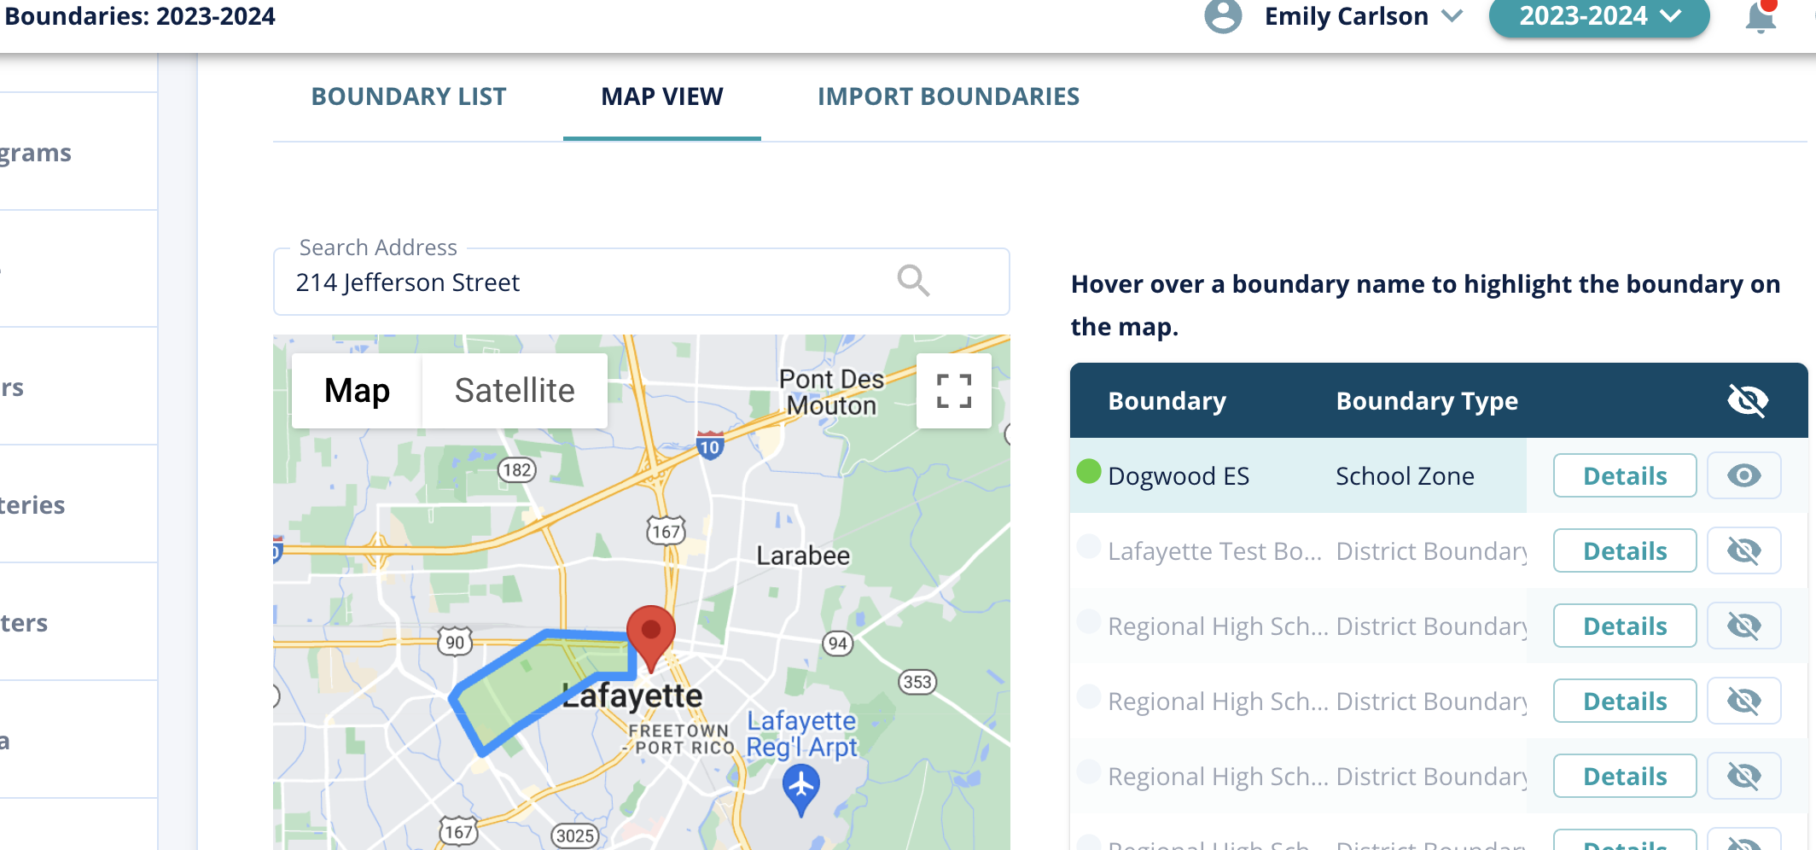Click the green Dogwood ES color dot
Screen dimensions: 1816x850
(1089, 471)
